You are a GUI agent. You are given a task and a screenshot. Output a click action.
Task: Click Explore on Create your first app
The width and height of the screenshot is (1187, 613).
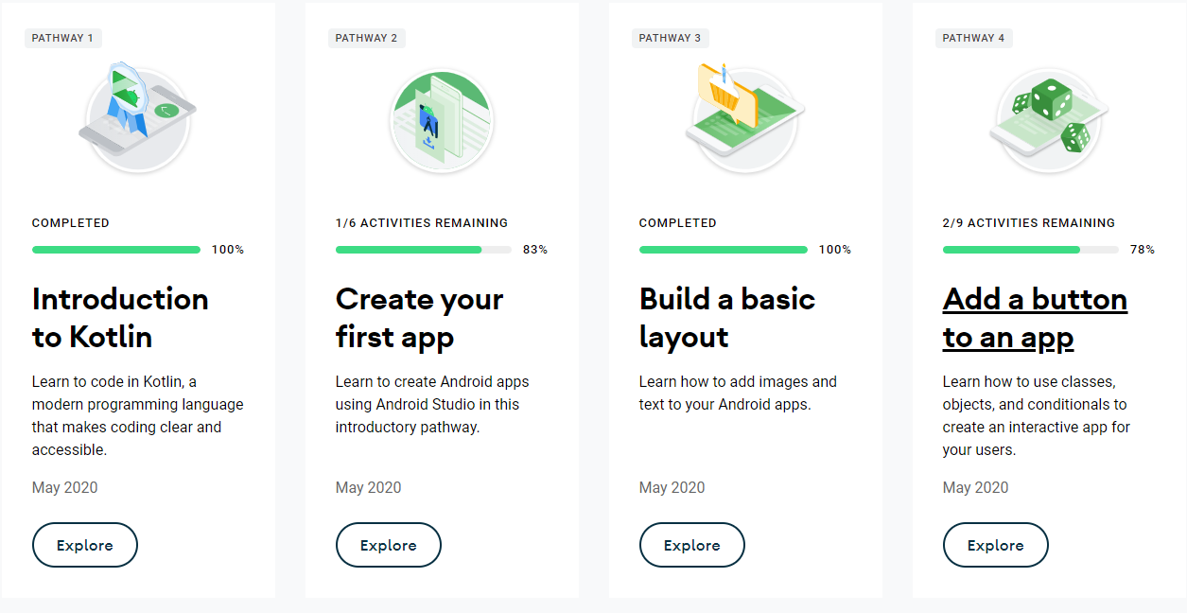pos(388,545)
